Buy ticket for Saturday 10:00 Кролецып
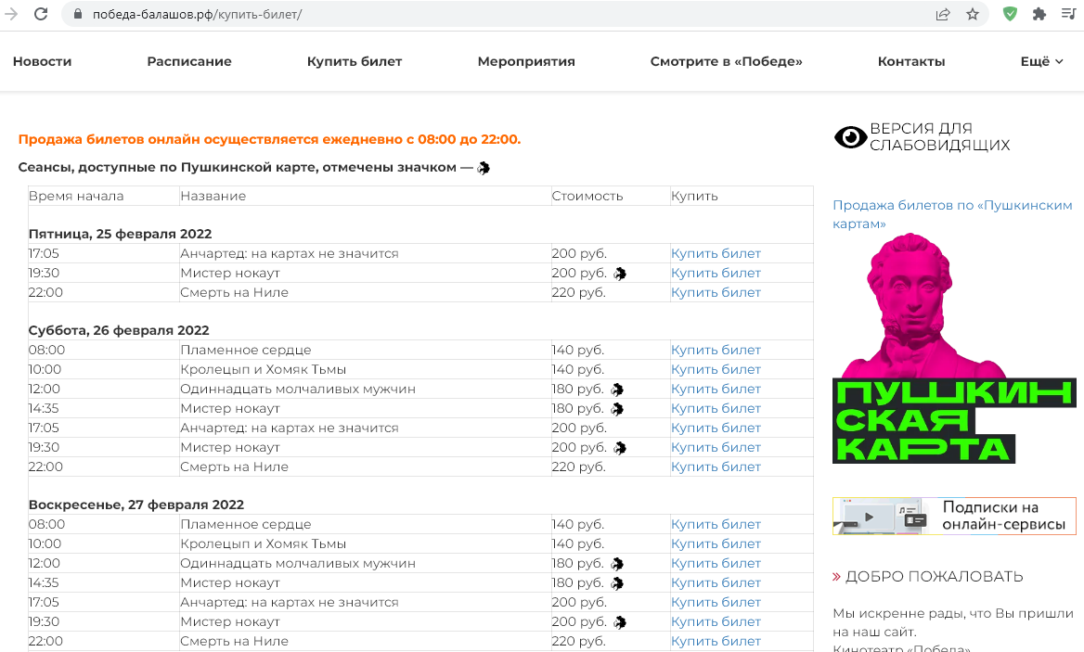 pyautogui.click(x=716, y=369)
